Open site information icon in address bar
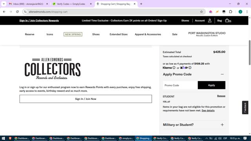The image size is (251, 141). (25, 12)
